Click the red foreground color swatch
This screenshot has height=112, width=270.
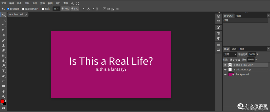[2, 101]
